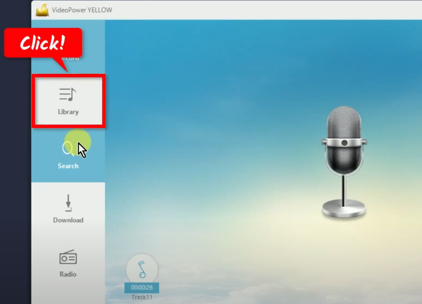Open the Download section label
Image resolution: width=422 pixels, height=304 pixels.
(x=68, y=220)
